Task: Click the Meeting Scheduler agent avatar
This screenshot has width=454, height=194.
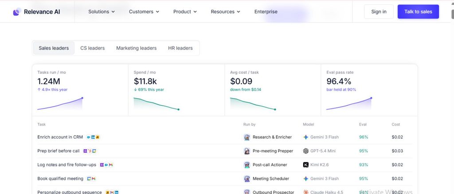Action: [247, 179]
